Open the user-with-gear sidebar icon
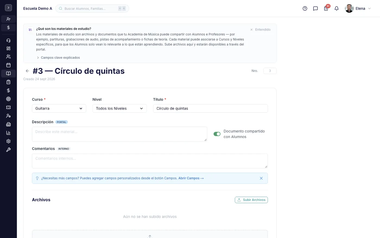The height and width of the screenshot is (238, 380). [8, 116]
